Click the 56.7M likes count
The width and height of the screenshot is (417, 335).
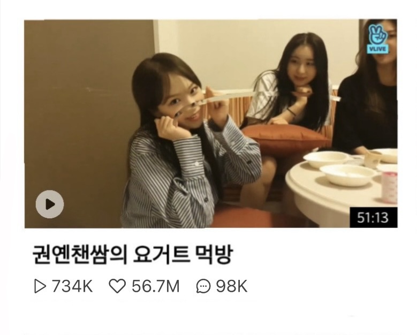click(x=156, y=286)
